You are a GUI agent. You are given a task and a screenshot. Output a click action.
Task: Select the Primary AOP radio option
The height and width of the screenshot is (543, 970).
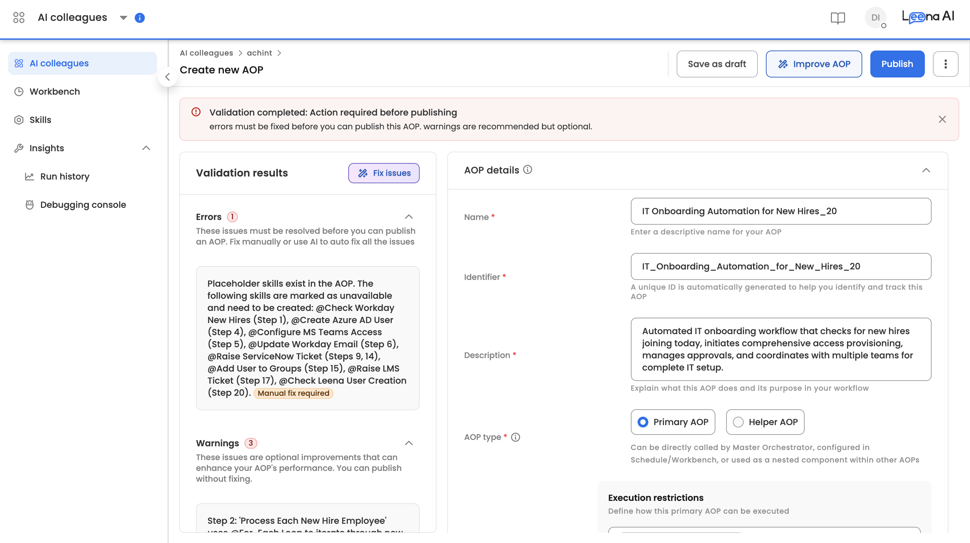tap(643, 422)
